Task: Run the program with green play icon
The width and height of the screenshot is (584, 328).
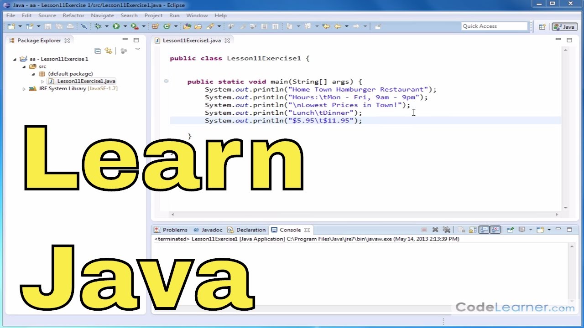Action: pos(116,26)
